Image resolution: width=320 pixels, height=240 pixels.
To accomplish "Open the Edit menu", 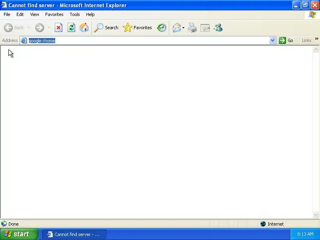I will (x=20, y=14).
